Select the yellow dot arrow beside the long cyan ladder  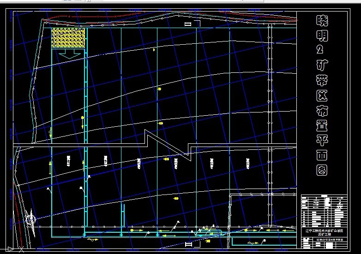click(83, 122)
